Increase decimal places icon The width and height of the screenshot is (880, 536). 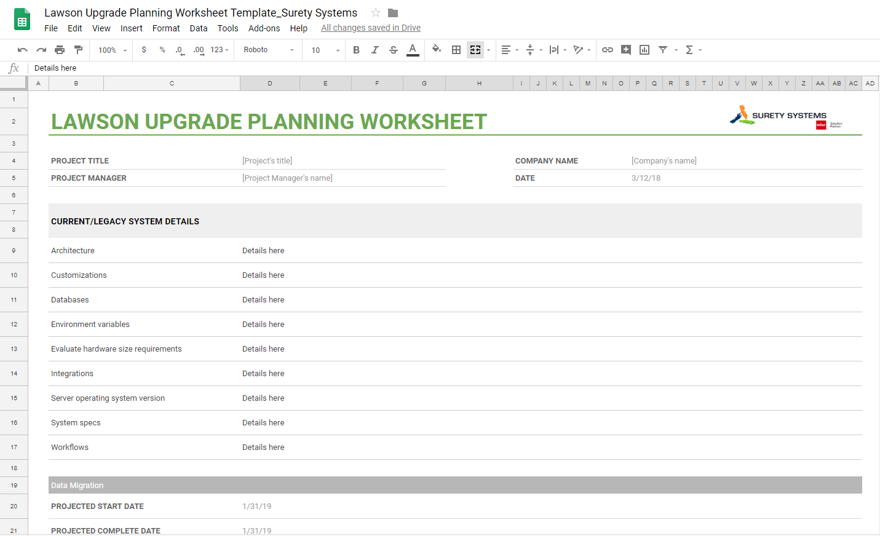[199, 50]
